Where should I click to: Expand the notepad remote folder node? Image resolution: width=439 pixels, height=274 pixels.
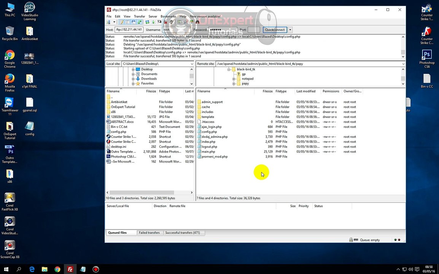pyautogui.click(x=234, y=79)
